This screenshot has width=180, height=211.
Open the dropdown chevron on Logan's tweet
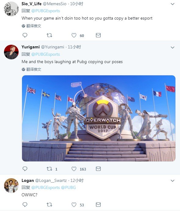172,181
